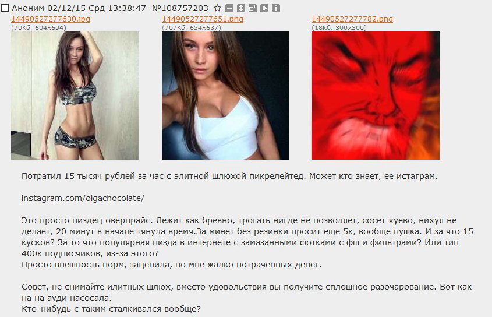Click the info "i" icon in post header
The height and width of the screenshot is (317, 492).
coord(276,8)
